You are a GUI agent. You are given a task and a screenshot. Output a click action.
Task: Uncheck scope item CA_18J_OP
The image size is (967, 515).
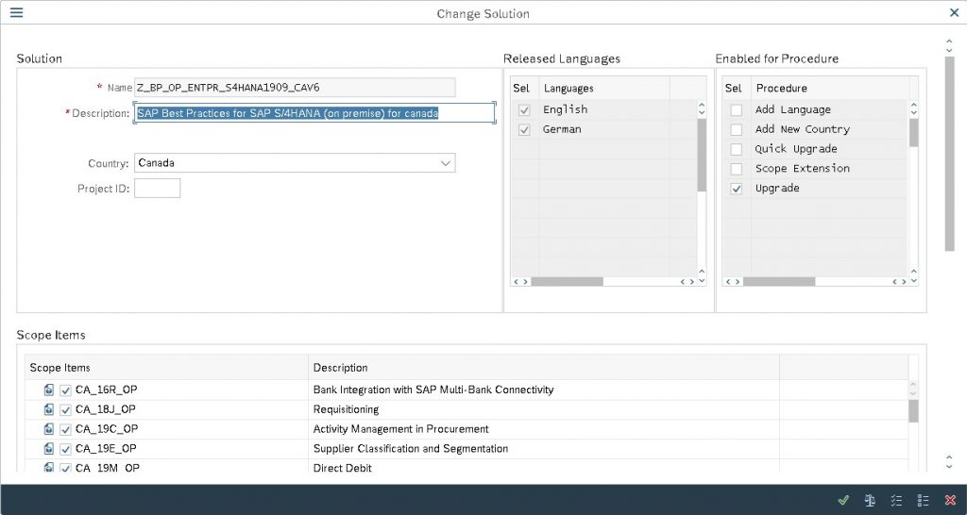[65, 409]
